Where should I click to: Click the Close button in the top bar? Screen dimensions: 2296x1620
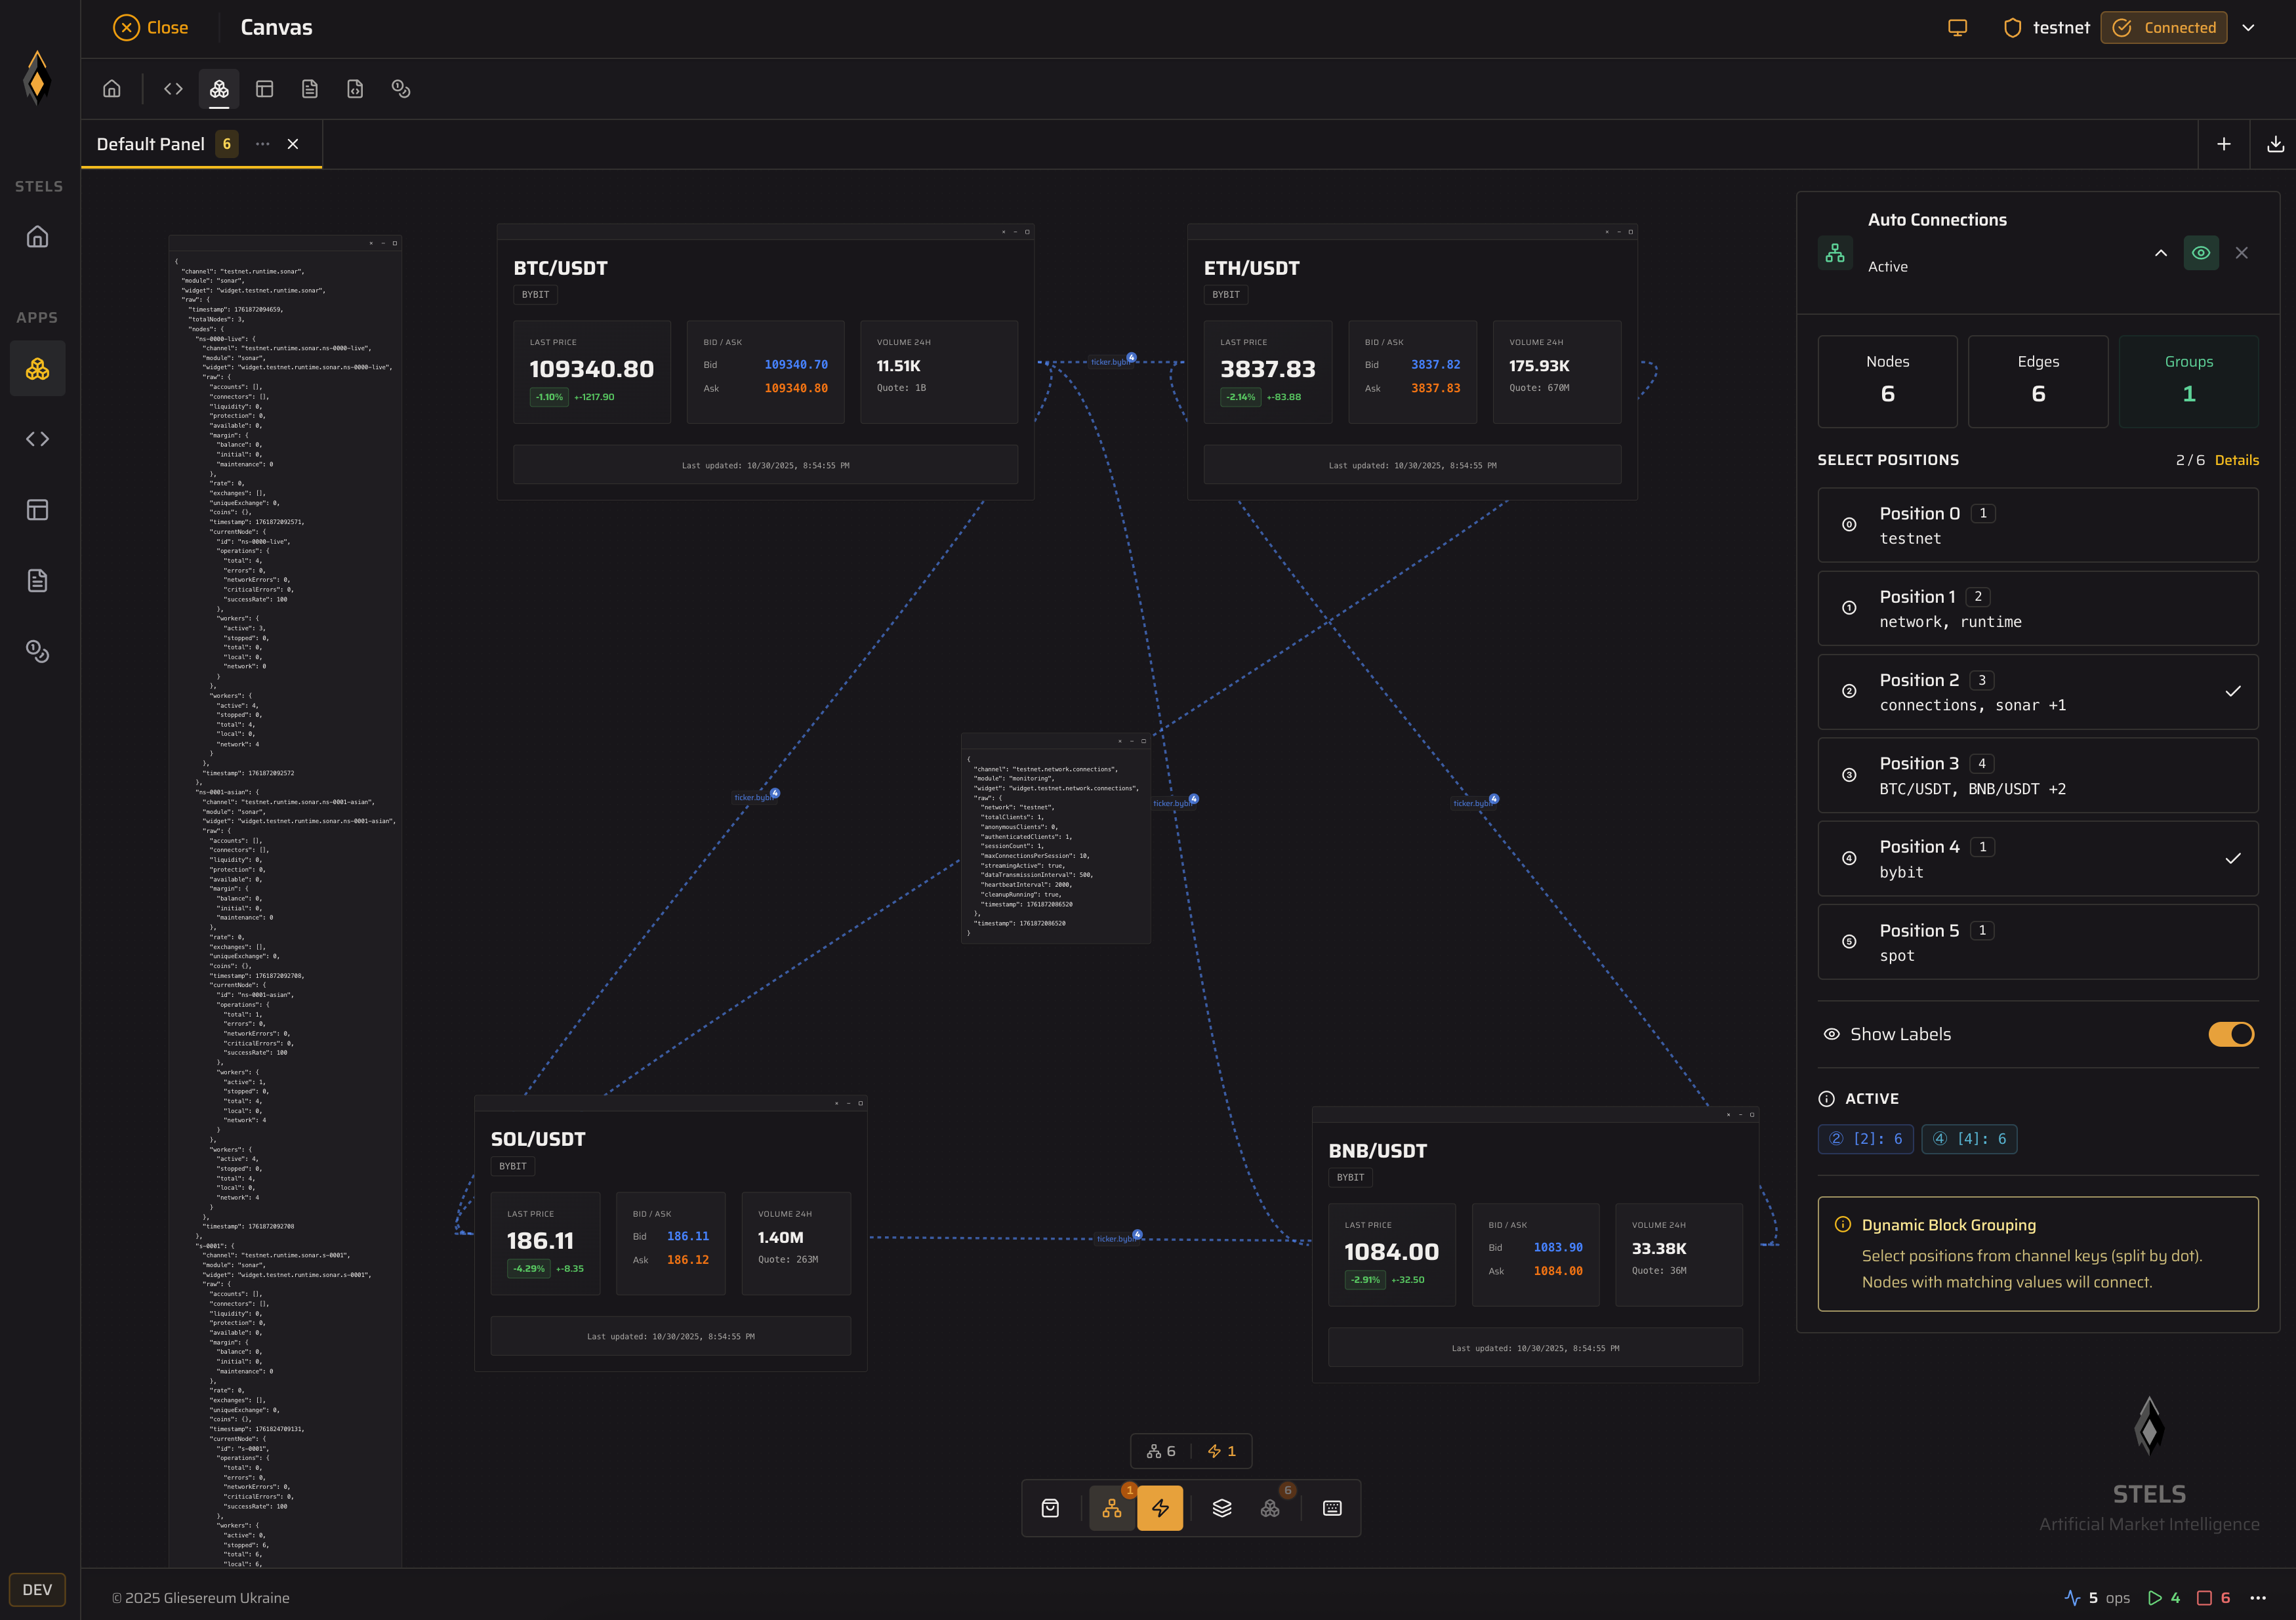click(x=151, y=27)
